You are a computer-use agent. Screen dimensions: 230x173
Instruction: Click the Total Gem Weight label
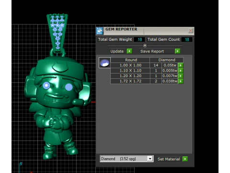[115, 39]
